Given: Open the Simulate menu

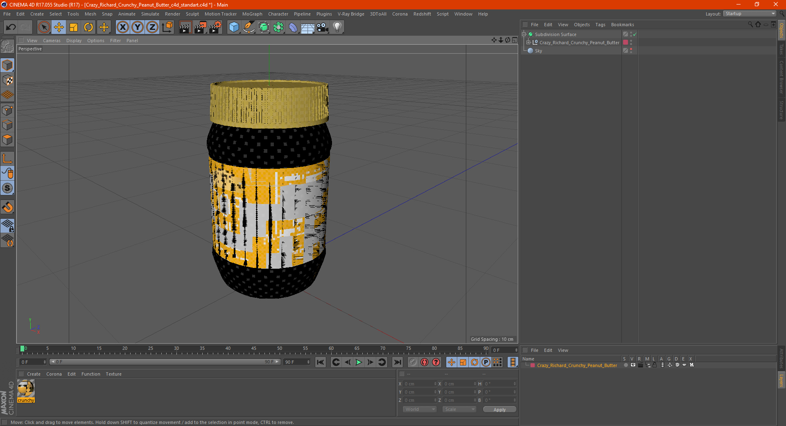Looking at the screenshot, I should [x=150, y=14].
